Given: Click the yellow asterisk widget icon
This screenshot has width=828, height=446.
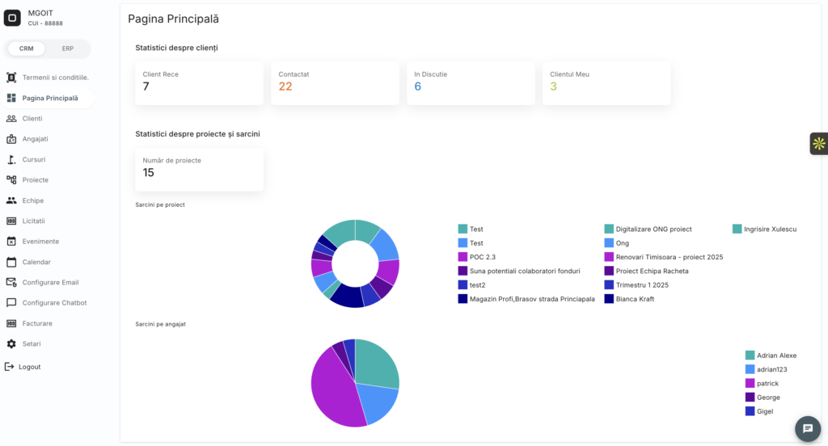Looking at the screenshot, I should coord(818,144).
